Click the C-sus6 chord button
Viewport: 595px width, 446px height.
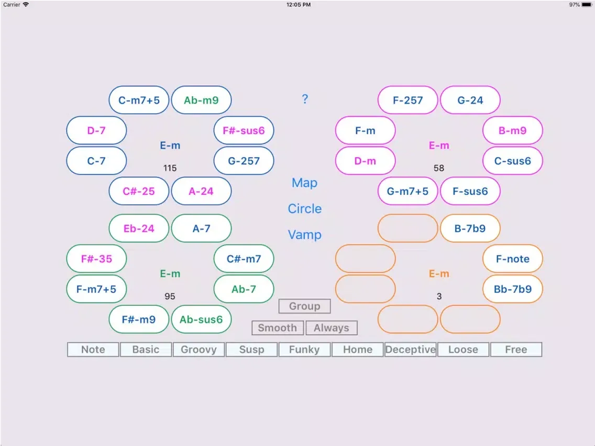[513, 161]
